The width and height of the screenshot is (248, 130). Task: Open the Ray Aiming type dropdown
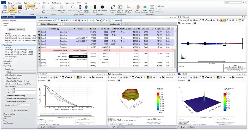(x=21, y=72)
